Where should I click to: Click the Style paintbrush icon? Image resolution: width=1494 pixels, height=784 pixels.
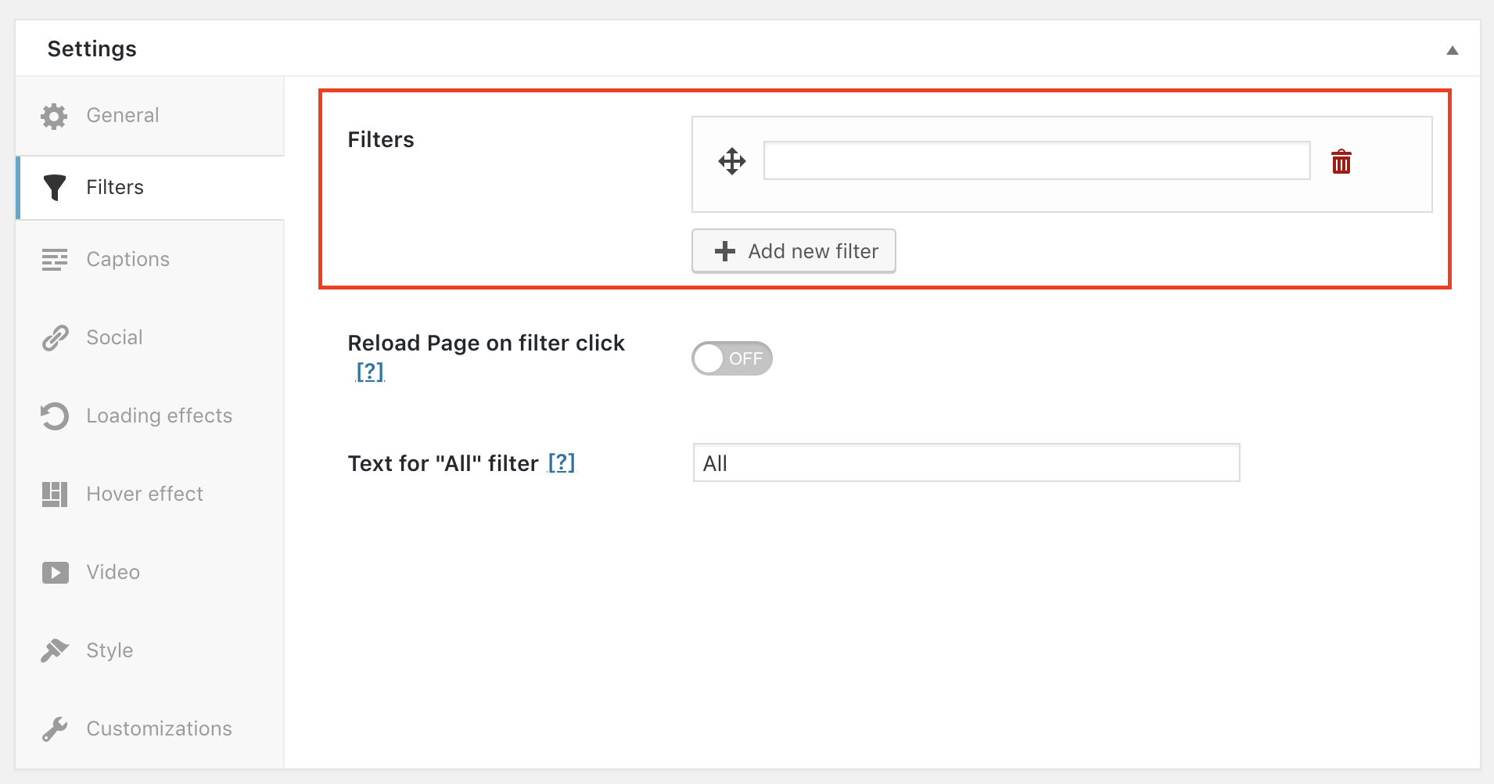(x=55, y=650)
